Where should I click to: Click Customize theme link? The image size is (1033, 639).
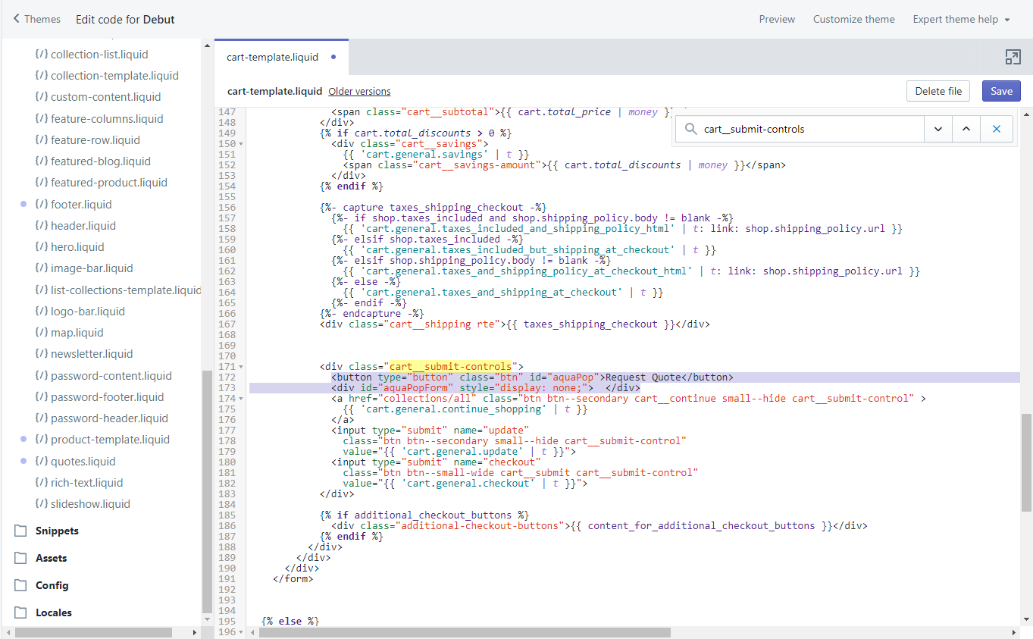tap(853, 19)
